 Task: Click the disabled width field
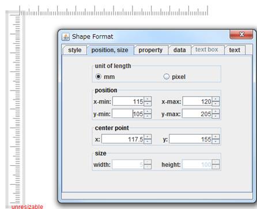[x=128, y=165]
